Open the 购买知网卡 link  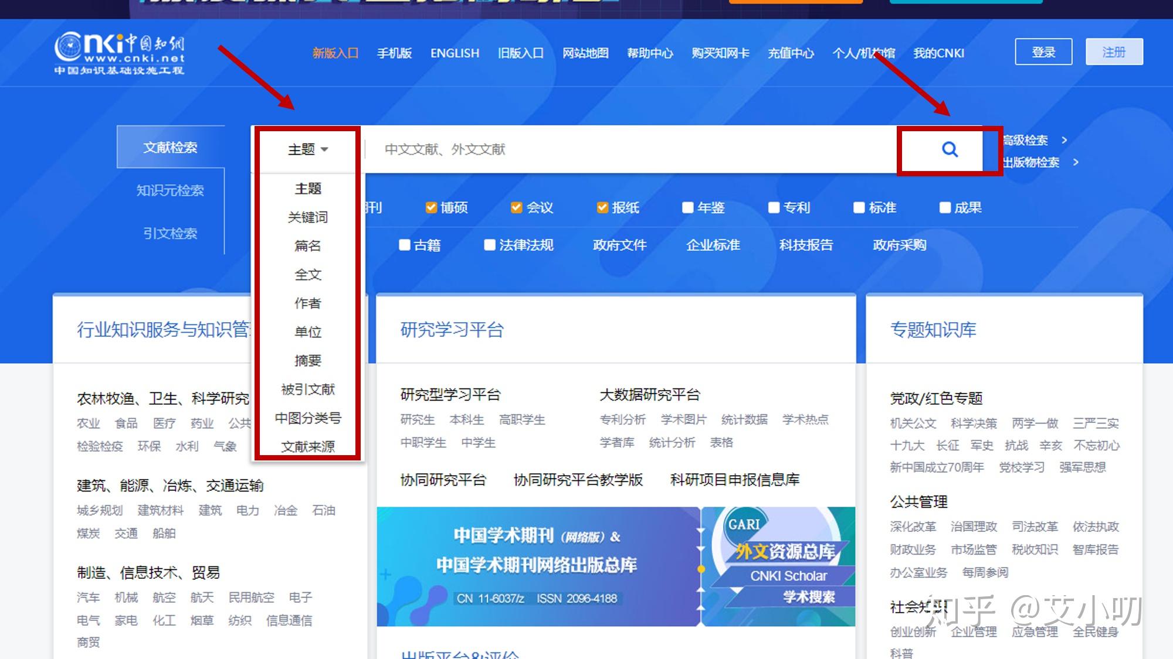(x=720, y=53)
